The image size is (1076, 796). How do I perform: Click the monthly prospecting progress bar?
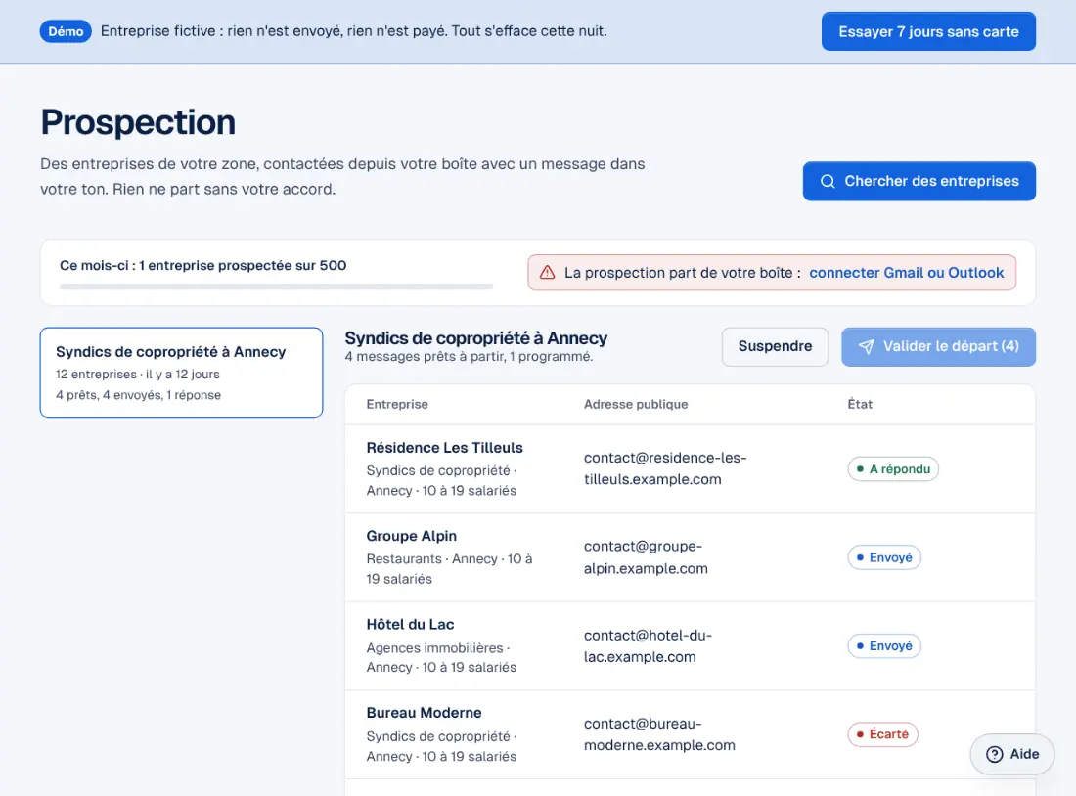pos(276,287)
